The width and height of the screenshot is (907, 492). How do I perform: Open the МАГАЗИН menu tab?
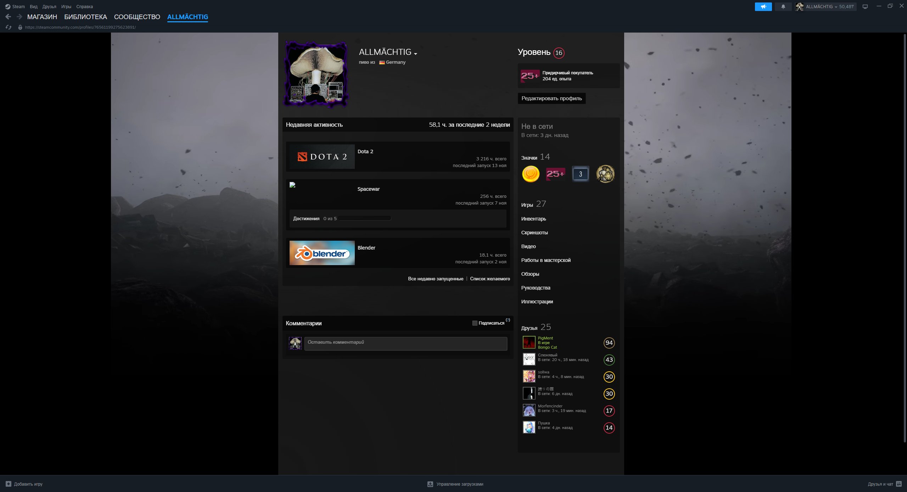tap(43, 17)
